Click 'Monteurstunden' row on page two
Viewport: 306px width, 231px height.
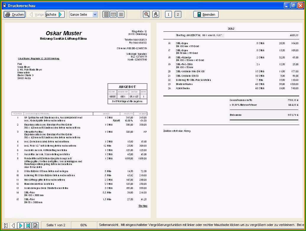(x=233, y=84)
